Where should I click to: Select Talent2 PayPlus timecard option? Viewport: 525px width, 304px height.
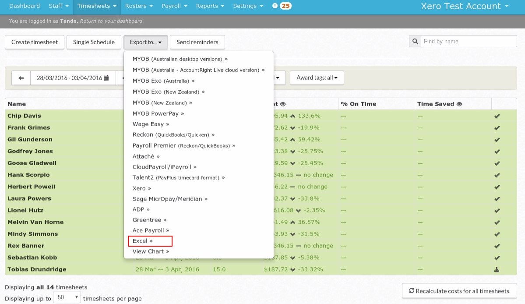[x=179, y=177]
